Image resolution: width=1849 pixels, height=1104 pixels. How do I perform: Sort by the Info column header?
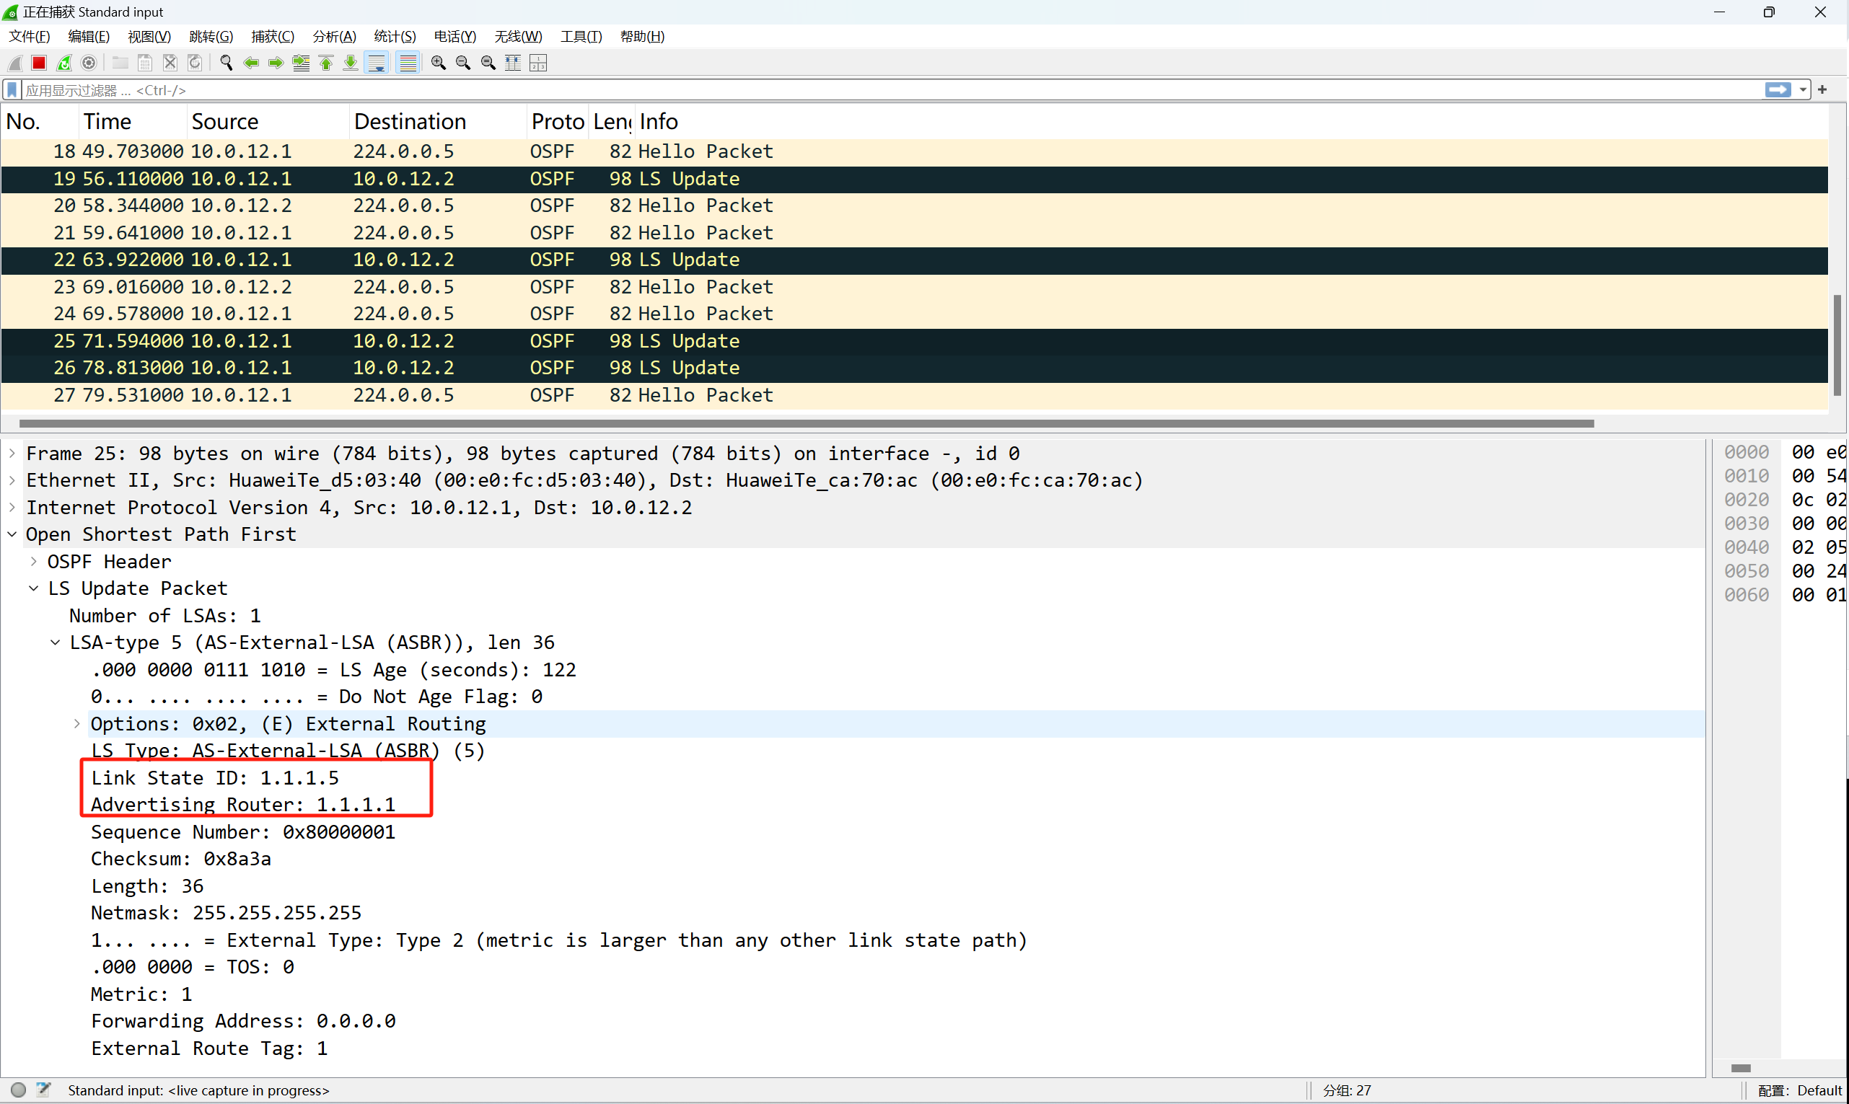coord(1231,121)
